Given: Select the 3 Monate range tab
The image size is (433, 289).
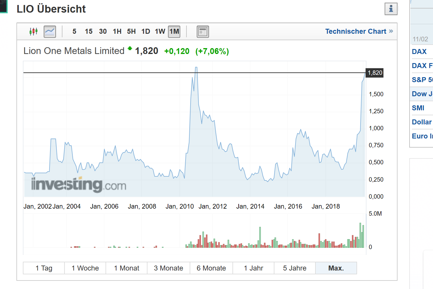Looking at the screenshot, I should [168, 268].
